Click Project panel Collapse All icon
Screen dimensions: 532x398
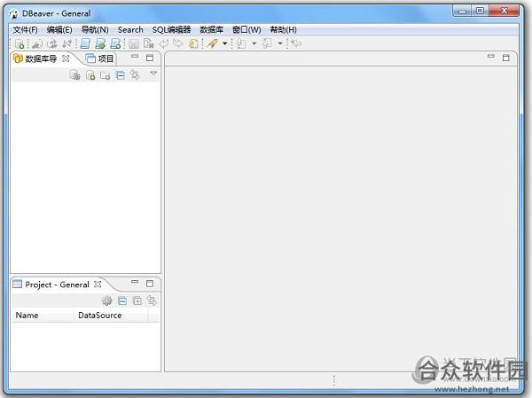pyautogui.click(x=122, y=300)
